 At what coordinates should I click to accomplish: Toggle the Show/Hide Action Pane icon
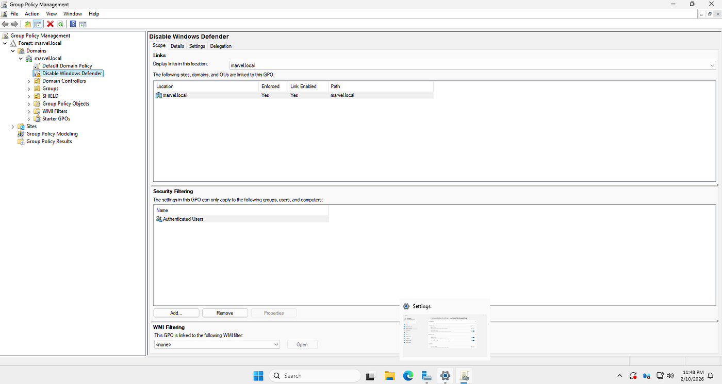pos(83,24)
